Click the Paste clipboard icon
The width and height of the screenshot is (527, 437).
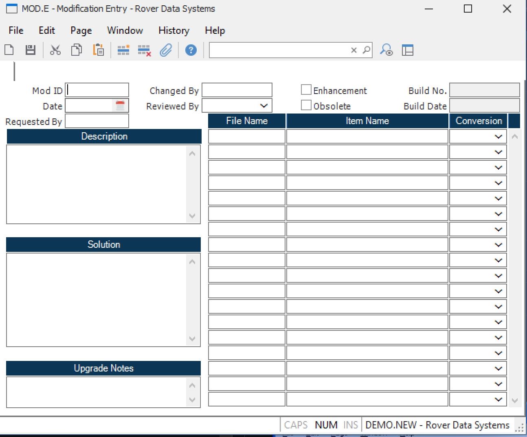click(98, 50)
